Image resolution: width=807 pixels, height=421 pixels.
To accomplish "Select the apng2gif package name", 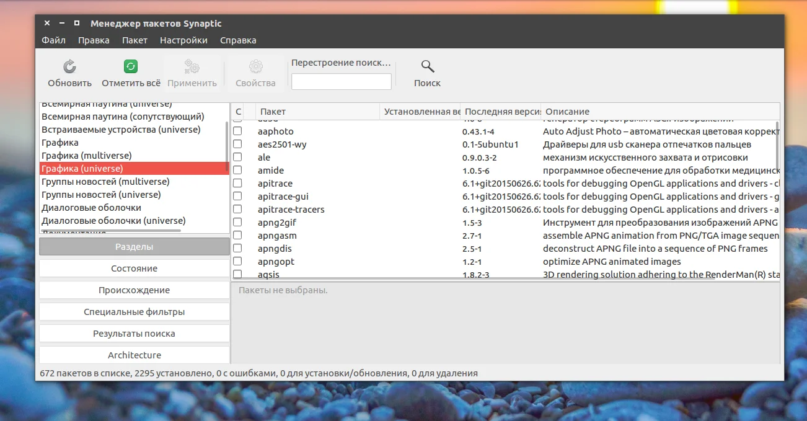I will pyautogui.click(x=276, y=223).
